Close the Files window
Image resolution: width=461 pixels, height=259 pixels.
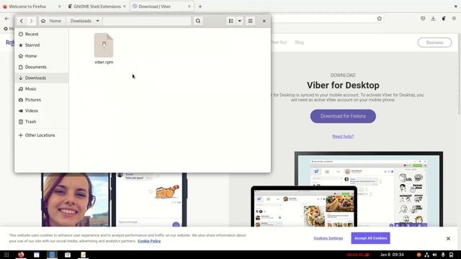point(264,21)
